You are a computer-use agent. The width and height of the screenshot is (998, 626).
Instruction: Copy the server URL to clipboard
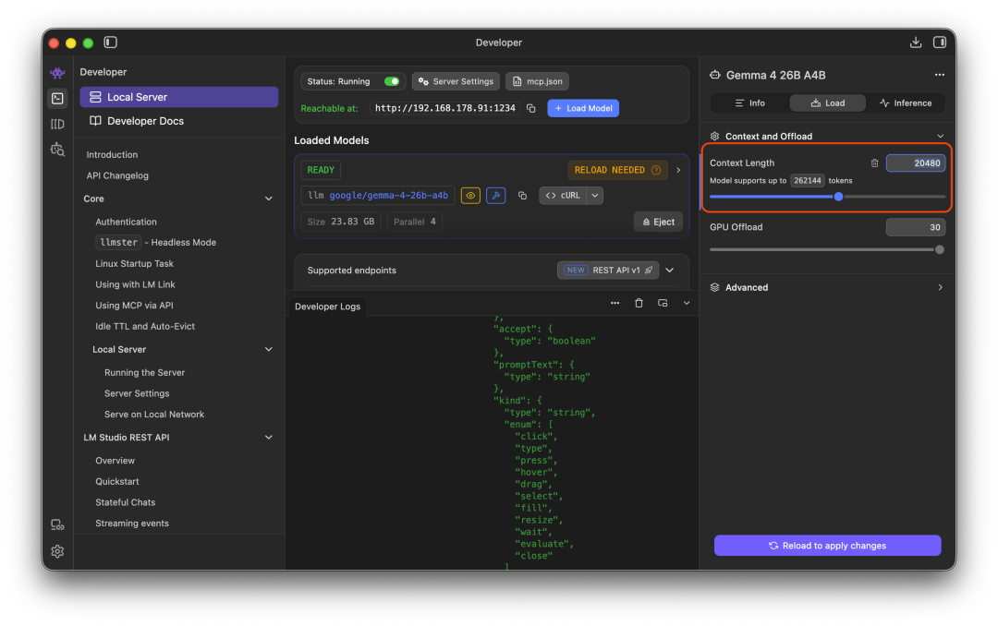[530, 109]
